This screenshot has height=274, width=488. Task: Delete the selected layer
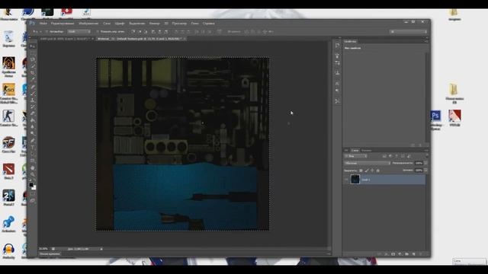click(x=420, y=254)
